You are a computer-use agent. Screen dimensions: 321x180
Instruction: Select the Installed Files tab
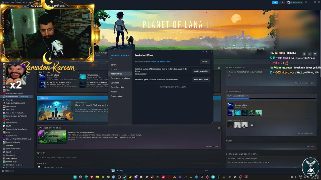pyautogui.click(x=120, y=74)
